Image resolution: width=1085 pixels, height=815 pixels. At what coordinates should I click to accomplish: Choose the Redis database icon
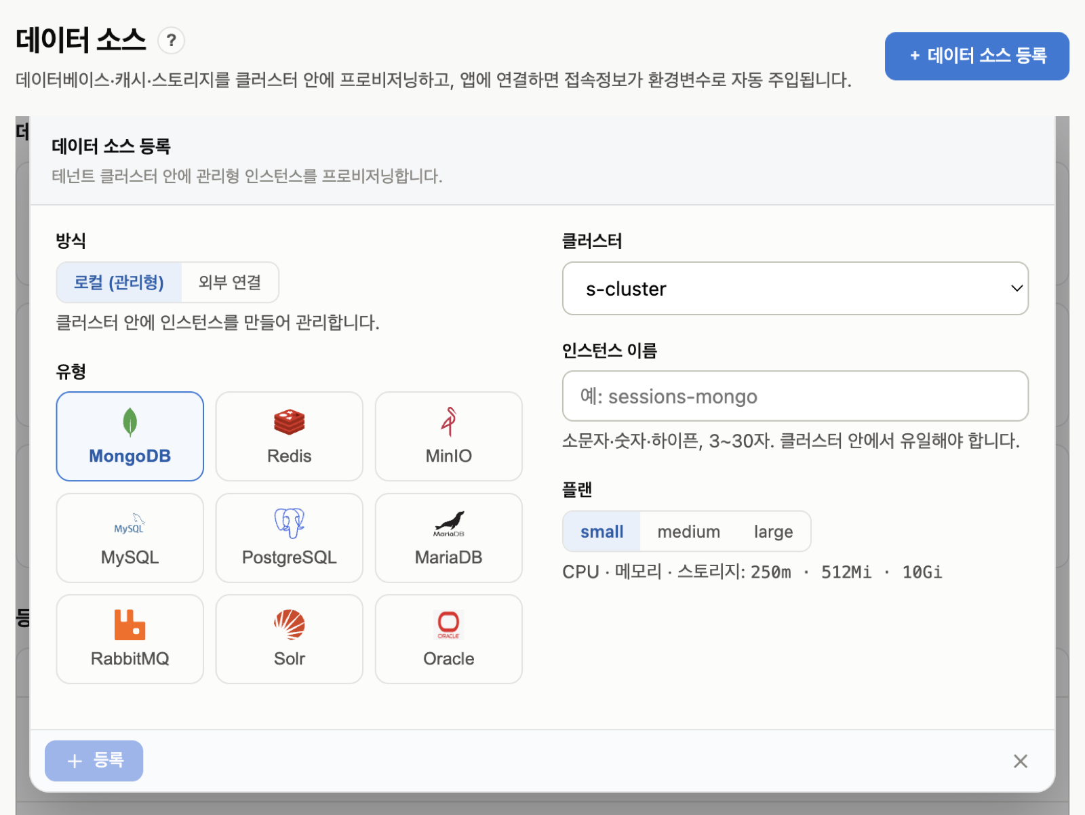[x=290, y=422]
